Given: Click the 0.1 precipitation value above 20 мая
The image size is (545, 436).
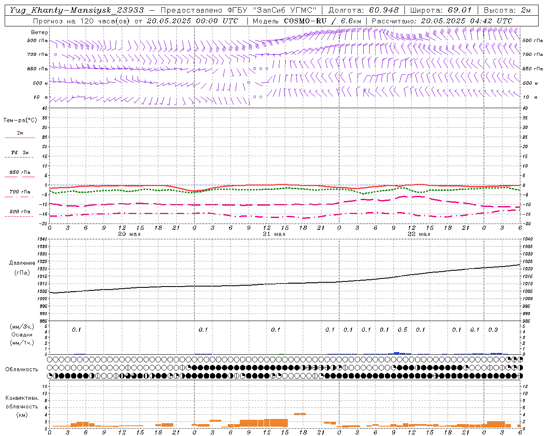Looking at the screenshot, I should 76,330.
